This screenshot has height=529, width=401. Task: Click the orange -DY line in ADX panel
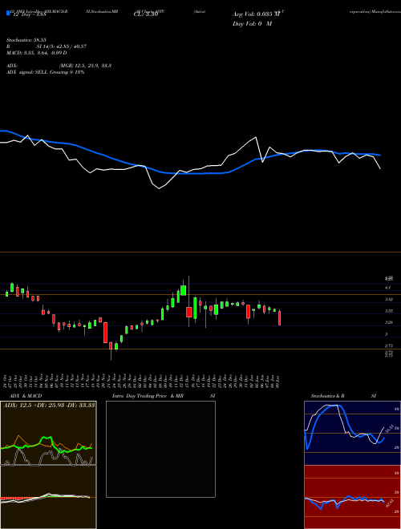click(x=18, y=438)
